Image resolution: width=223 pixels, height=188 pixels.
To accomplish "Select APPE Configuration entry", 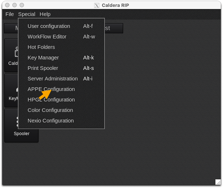I will click(x=61, y=89).
